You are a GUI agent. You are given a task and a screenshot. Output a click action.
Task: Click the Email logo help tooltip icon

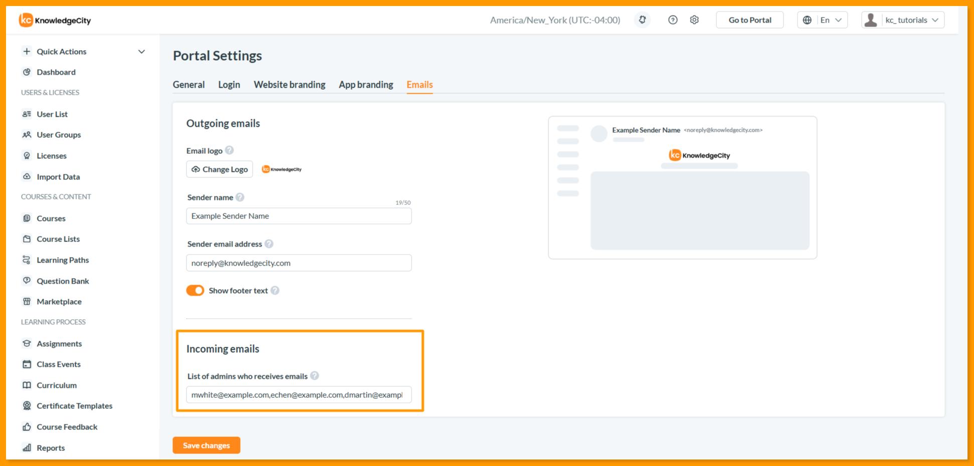click(x=229, y=150)
